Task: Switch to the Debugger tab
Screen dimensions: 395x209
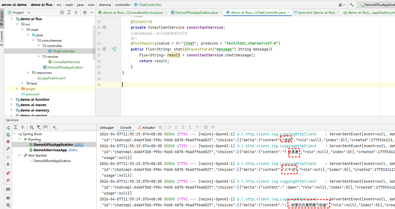Action: pos(107,128)
